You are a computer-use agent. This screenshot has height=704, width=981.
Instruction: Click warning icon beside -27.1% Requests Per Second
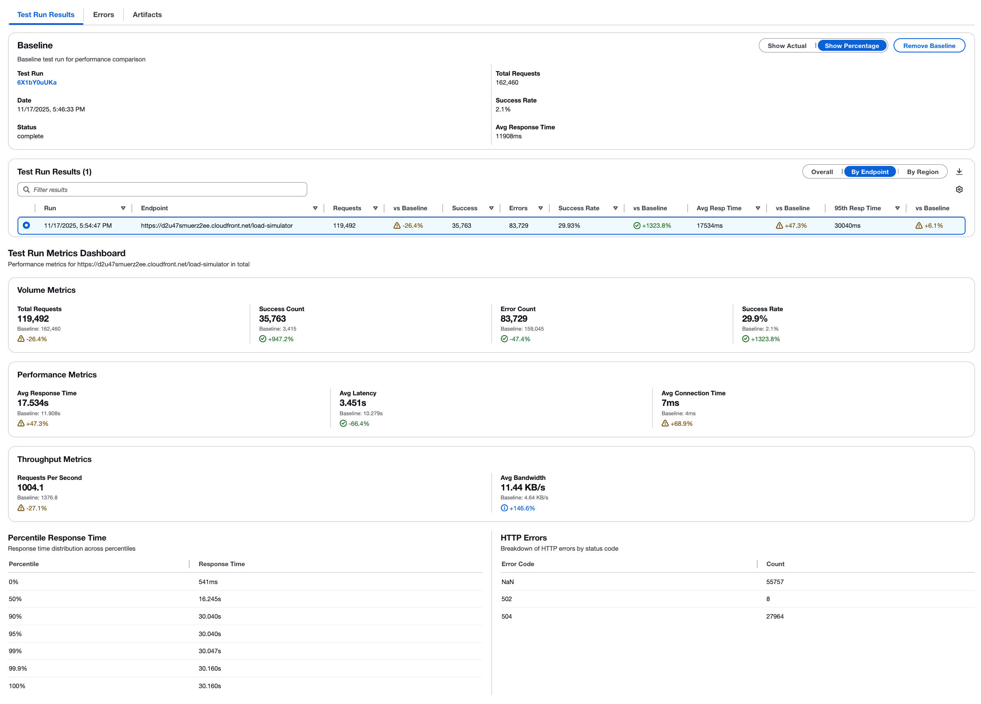21,508
